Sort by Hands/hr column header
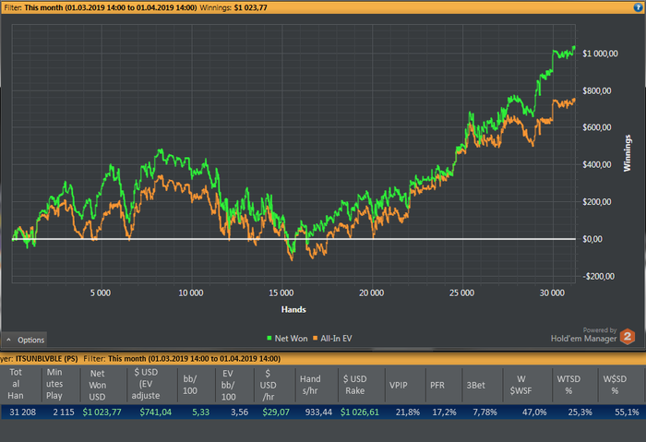The width and height of the screenshot is (646, 442). point(317,385)
